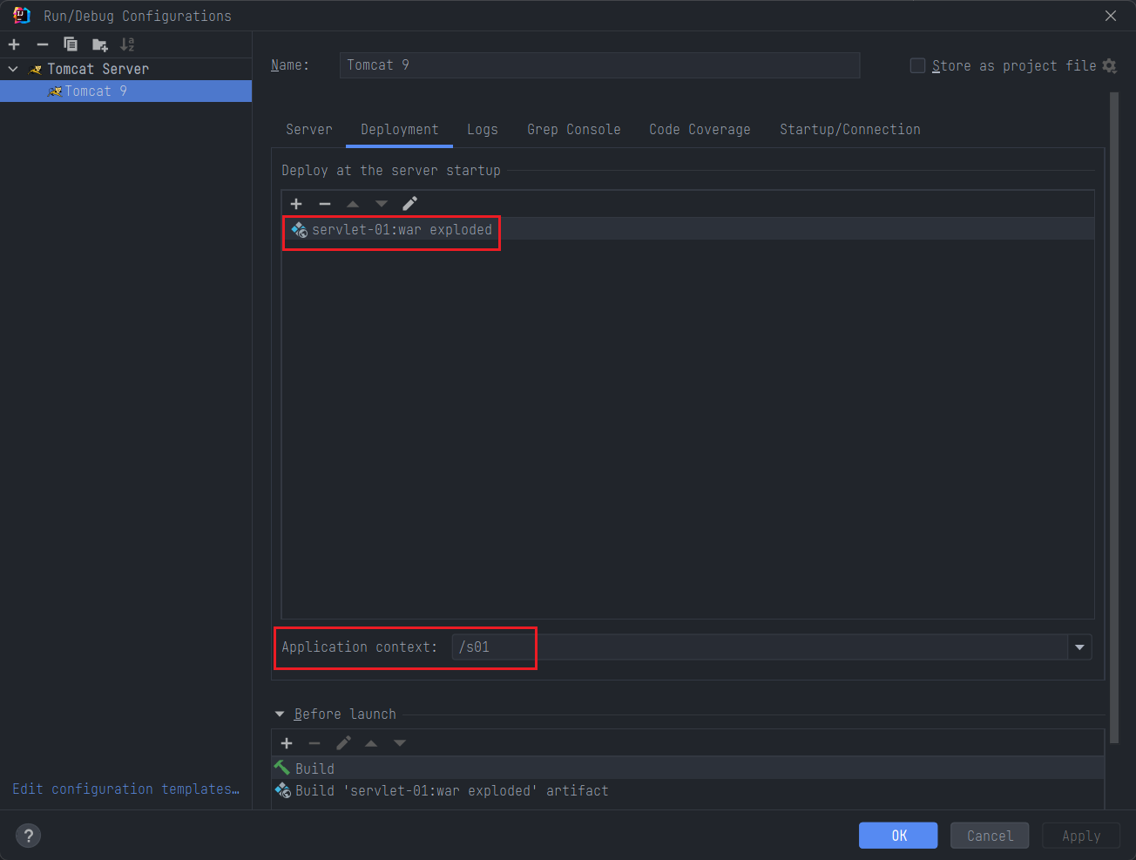Confirm with the OK button

tap(898, 836)
